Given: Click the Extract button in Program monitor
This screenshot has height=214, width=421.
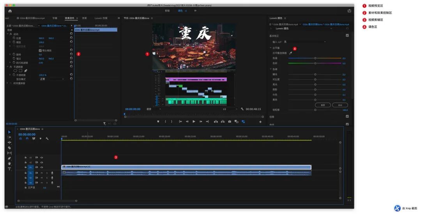Looking at the screenshot, I should (x=223, y=122).
